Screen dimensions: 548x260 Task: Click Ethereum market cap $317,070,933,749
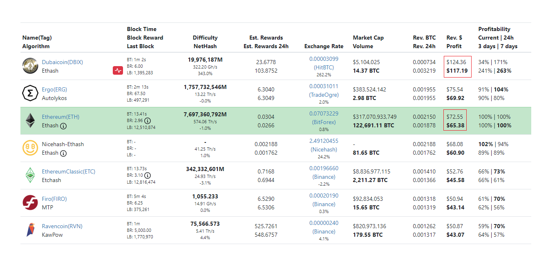pos(374,117)
